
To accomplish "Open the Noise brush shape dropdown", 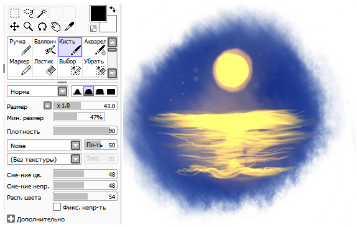I will pyautogui.click(x=44, y=146).
